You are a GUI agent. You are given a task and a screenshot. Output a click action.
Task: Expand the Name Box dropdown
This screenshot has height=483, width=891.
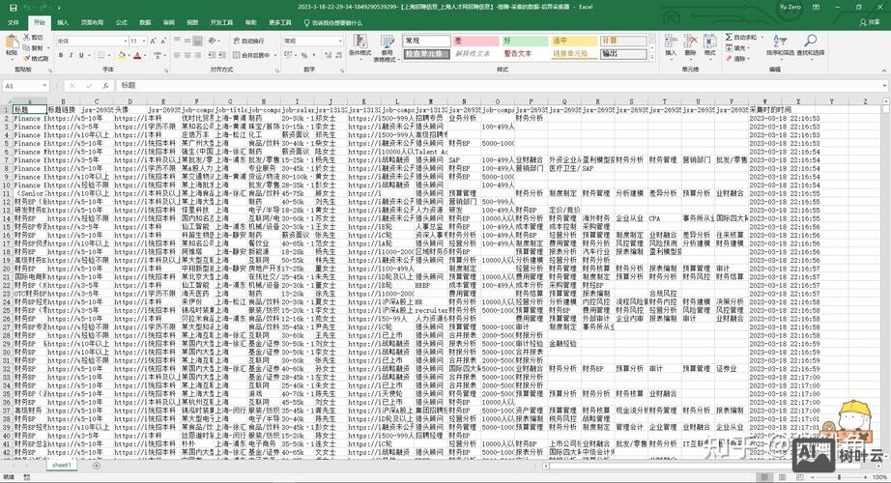44,86
